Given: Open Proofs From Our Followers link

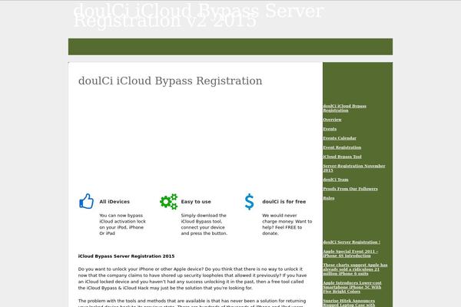Looking at the screenshot, I should (350, 189).
